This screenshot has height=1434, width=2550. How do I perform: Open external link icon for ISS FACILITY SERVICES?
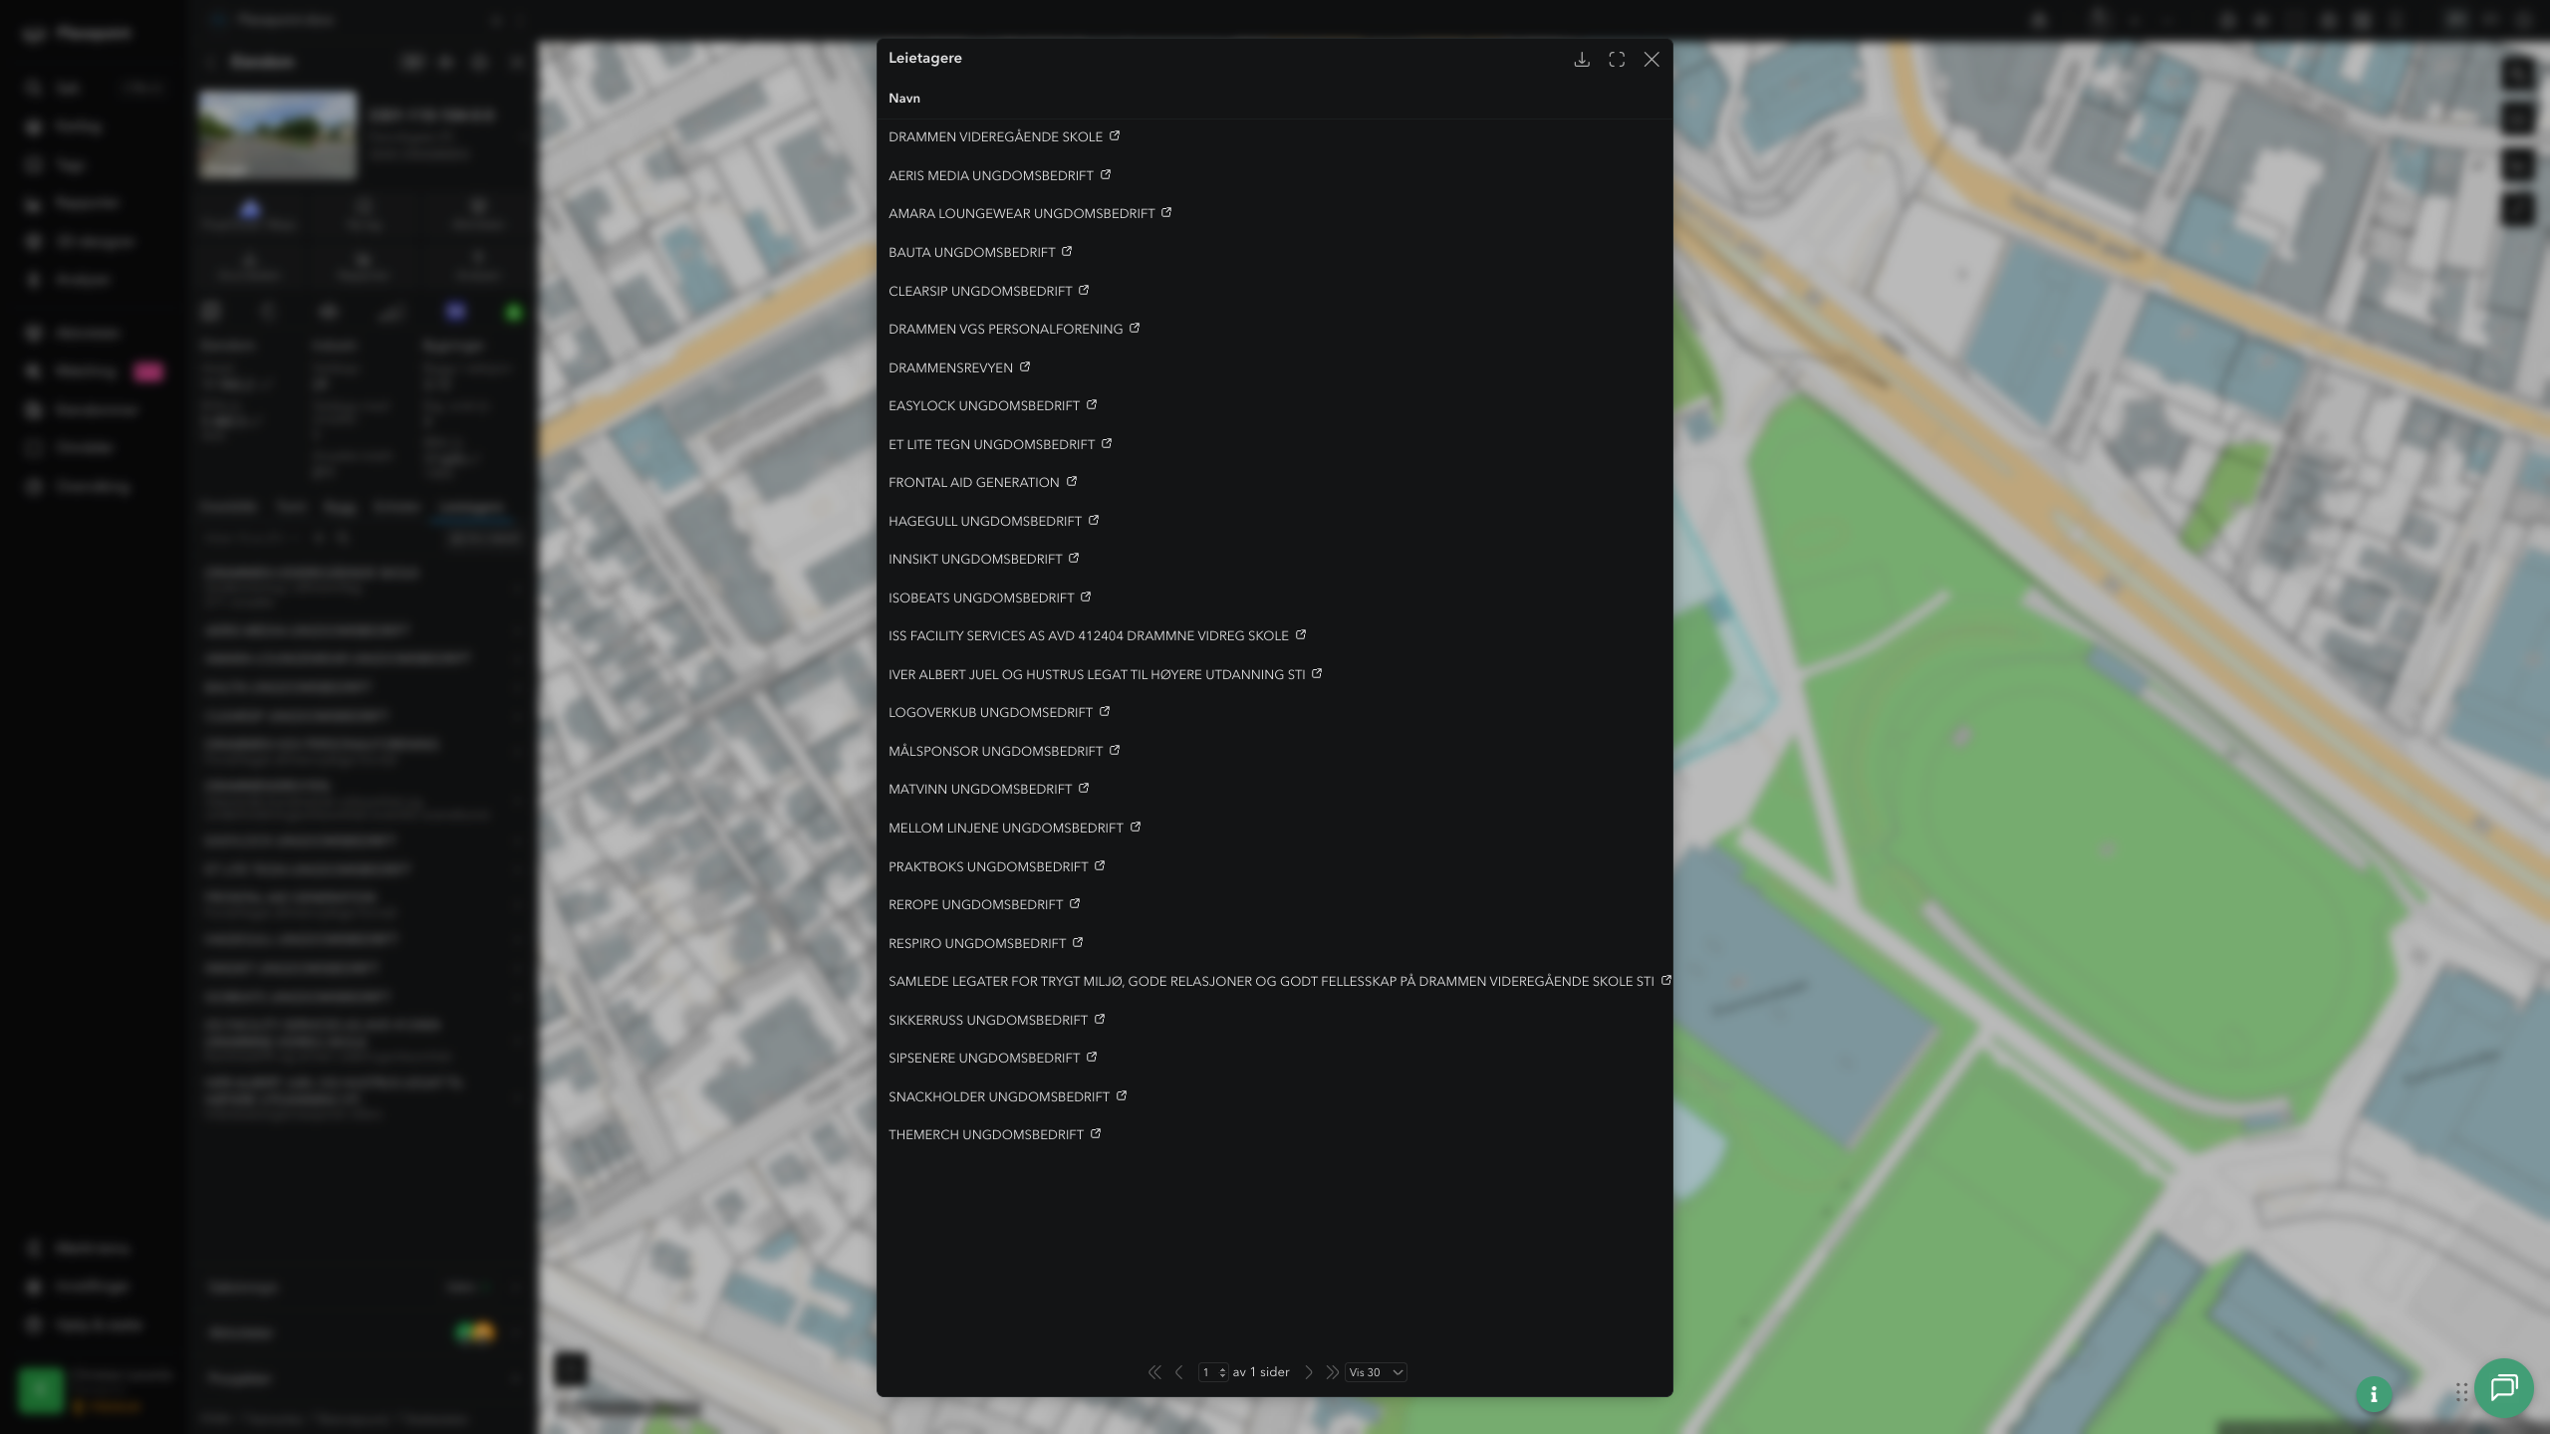[1301, 634]
